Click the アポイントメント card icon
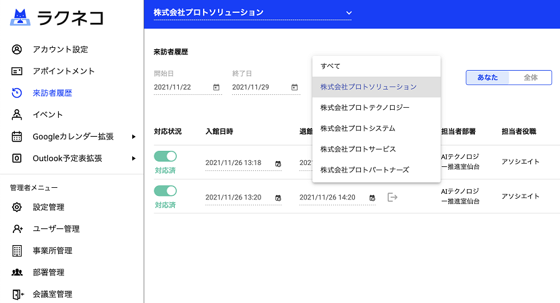This screenshot has width=560, height=303. [17, 71]
